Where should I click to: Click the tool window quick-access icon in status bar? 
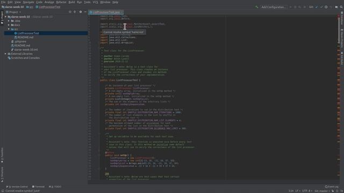coord(3,191)
